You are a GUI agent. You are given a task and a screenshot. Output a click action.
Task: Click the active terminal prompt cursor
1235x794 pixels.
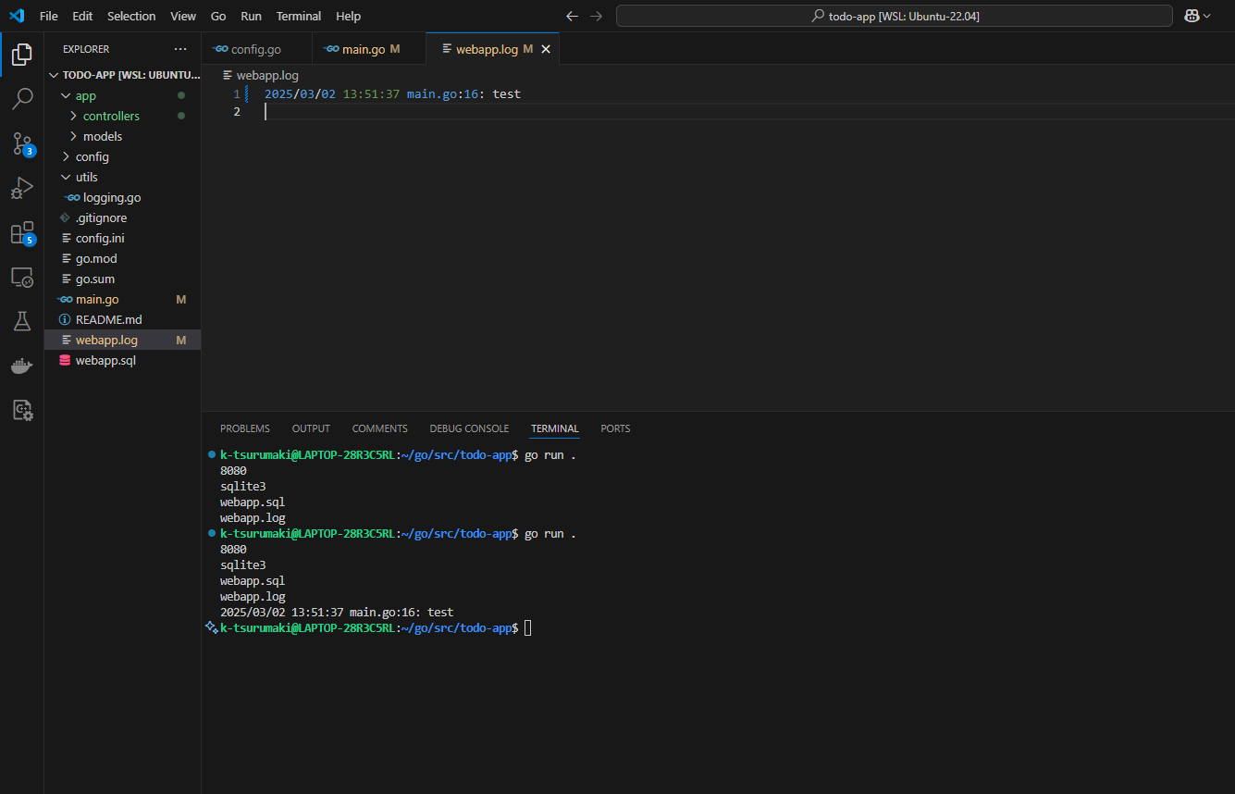tap(528, 627)
